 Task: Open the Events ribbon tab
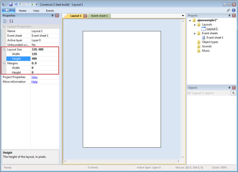coord(50,11)
